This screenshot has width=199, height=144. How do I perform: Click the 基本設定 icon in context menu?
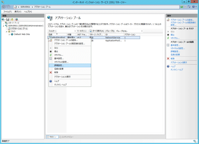[51, 59]
